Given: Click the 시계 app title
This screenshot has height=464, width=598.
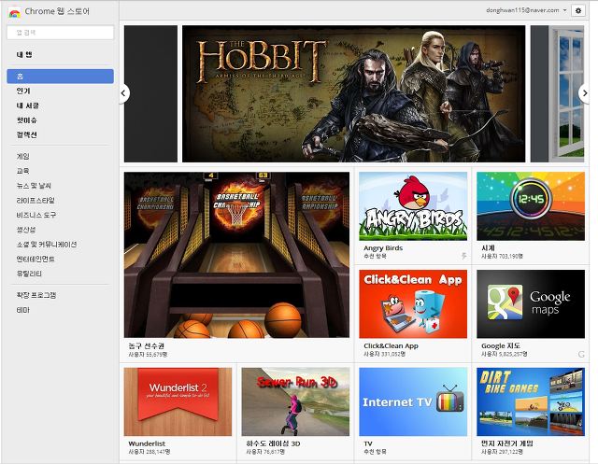Looking at the screenshot, I should [488, 248].
